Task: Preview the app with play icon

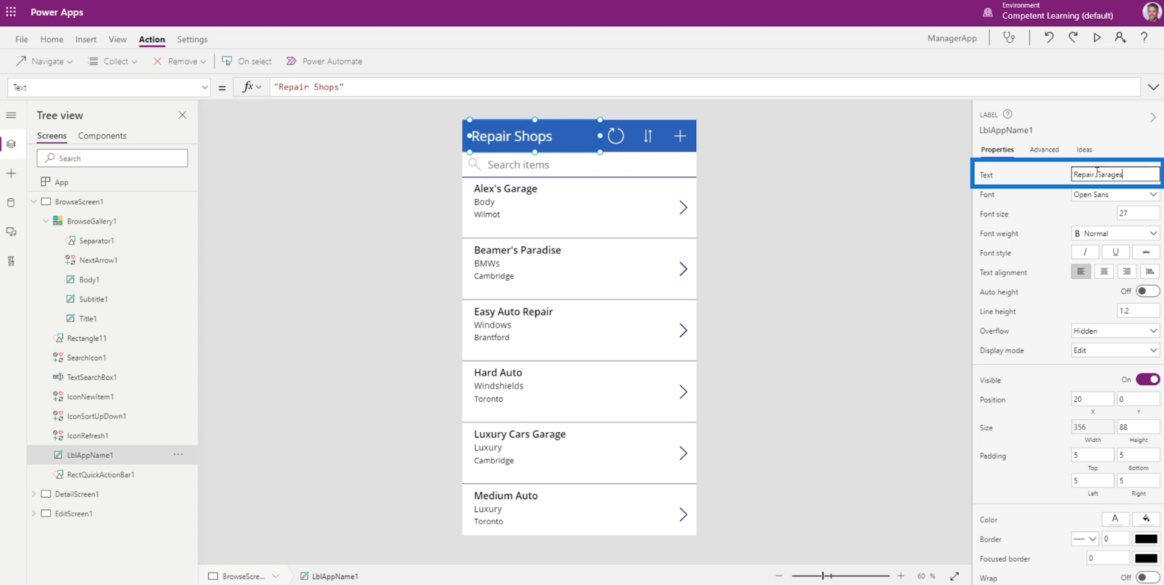Action: 1097,38
